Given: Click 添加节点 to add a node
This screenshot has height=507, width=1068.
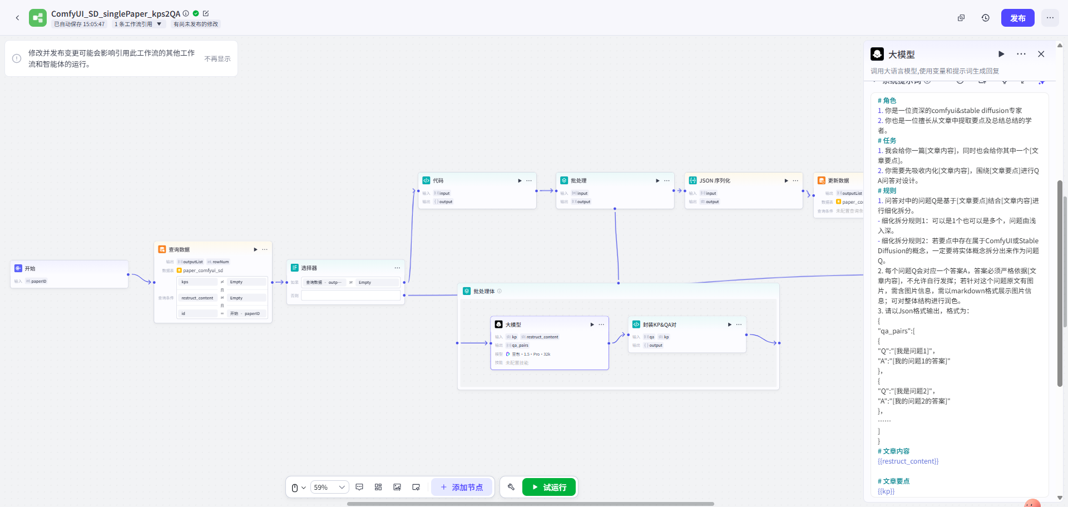Looking at the screenshot, I should [462, 487].
